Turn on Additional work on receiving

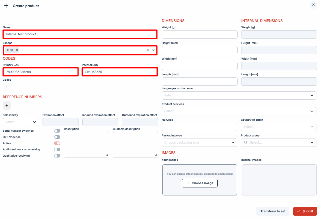pyautogui.click(x=57, y=149)
